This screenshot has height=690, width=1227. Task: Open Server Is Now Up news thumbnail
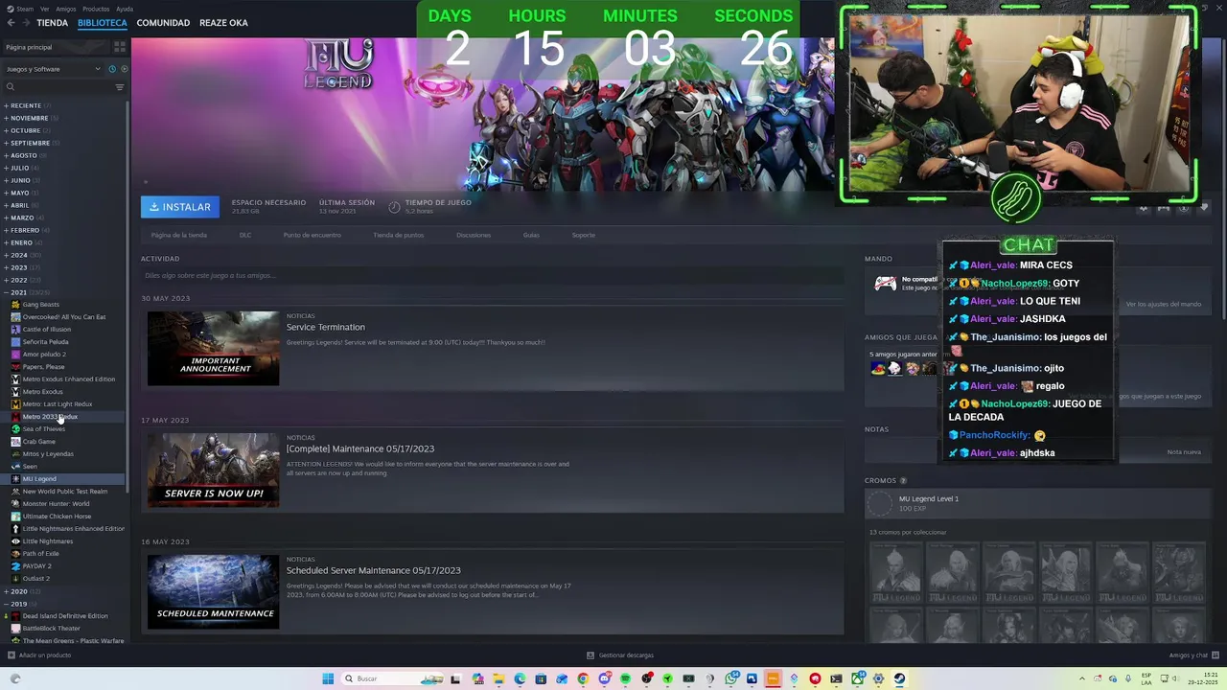coord(213,470)
